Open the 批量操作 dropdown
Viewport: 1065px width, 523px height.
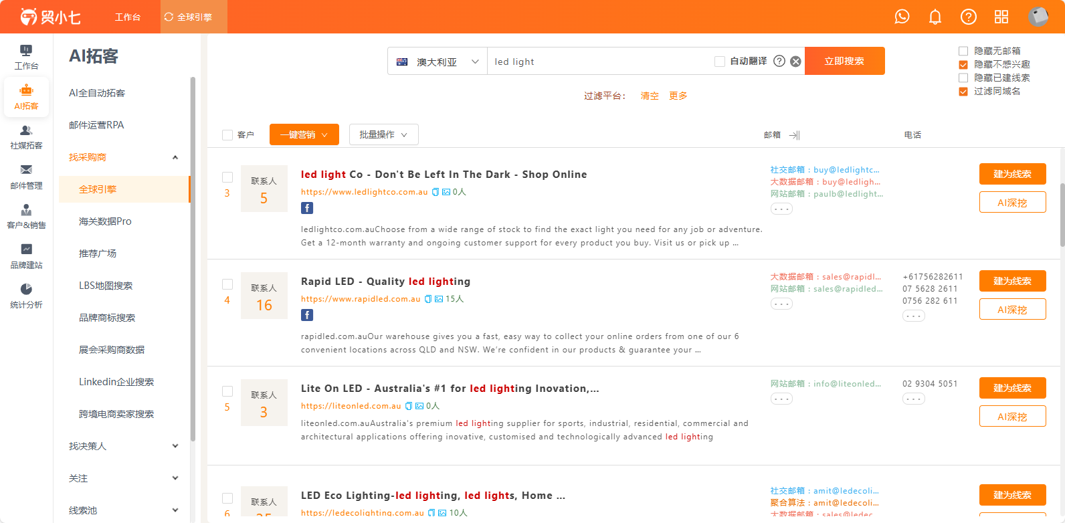click(384, 134)
